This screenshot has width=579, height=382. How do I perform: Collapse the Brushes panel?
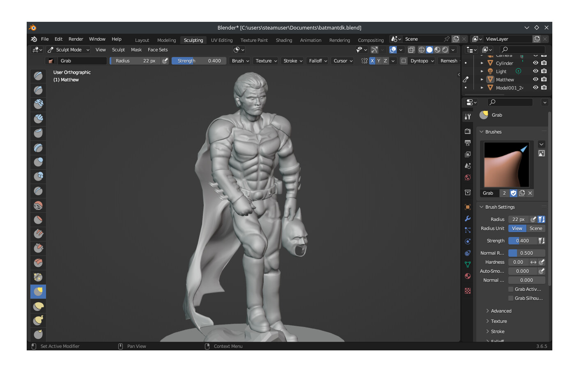pos(482,132)
